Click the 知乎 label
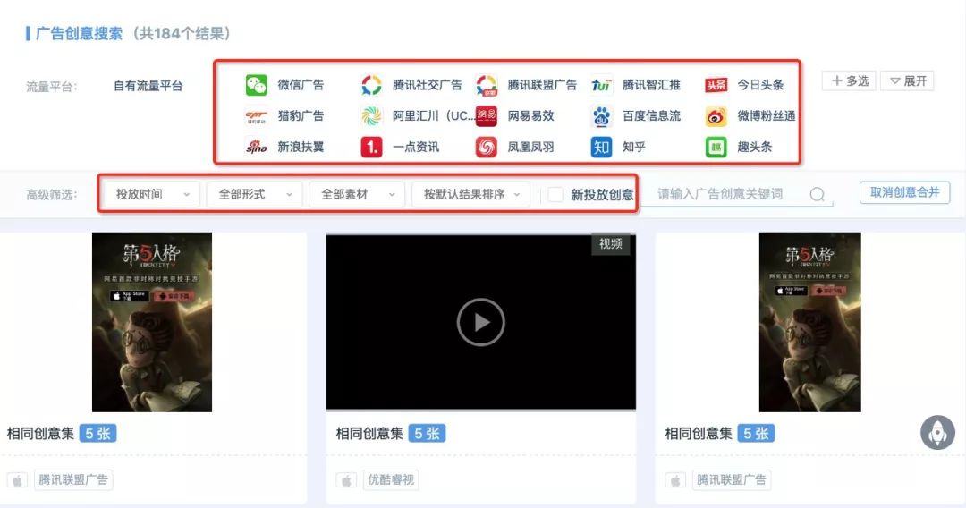This screenshot has width=966, height=508. (634, 148)
